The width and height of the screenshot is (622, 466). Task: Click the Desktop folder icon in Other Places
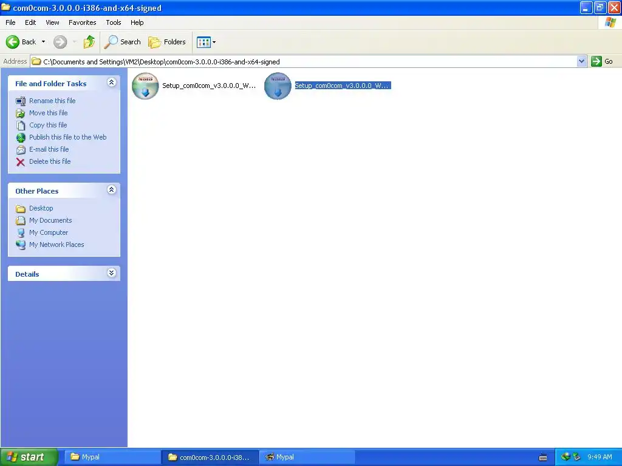21,209
